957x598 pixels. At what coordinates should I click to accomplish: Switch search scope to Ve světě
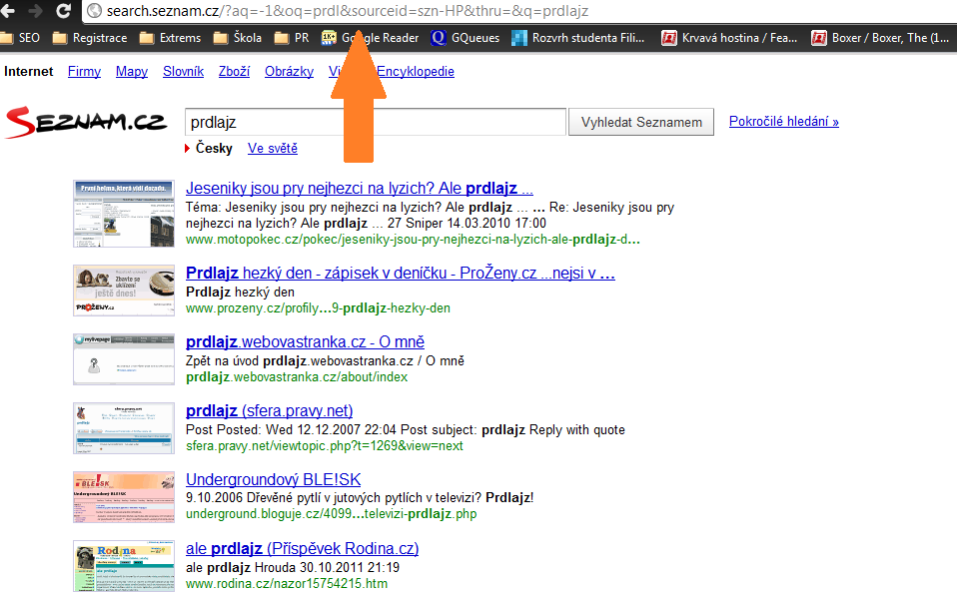pos(272,149)
